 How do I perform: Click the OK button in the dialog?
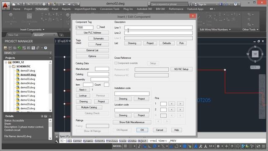point(142,130)
